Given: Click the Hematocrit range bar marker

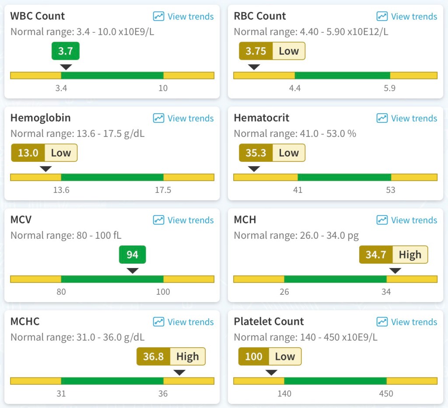Looking at the screenshot, I should pyautogui.click(x=254, y=169).
